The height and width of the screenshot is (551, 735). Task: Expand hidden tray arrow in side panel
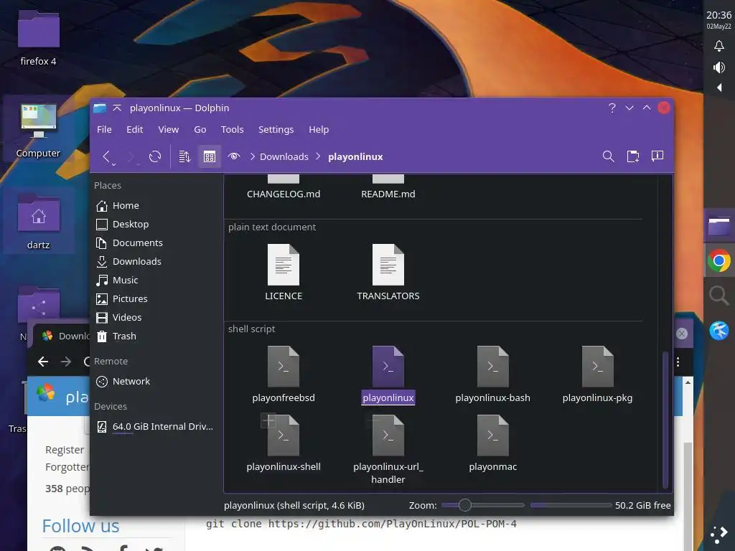719,88
